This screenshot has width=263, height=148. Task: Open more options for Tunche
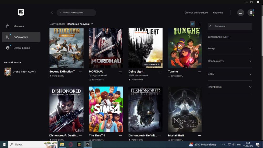click(x=199, y=72)
